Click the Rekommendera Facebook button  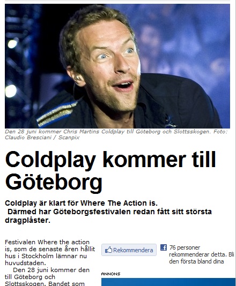point(129,250)
